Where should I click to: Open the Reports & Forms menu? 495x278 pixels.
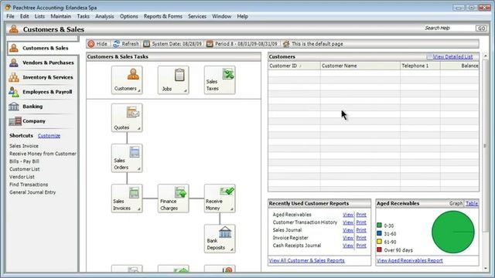(x=163, y=16)
